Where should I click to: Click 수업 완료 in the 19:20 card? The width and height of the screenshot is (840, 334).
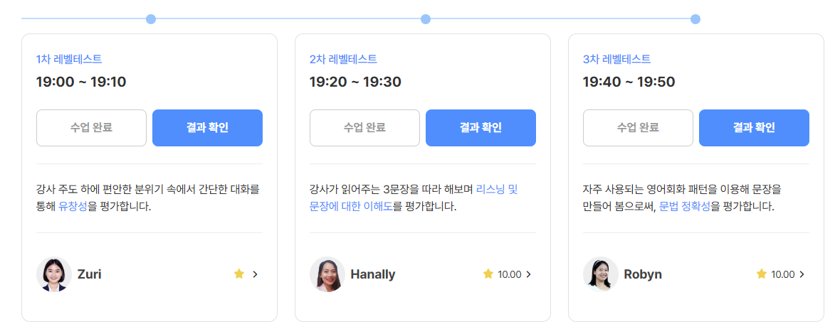pyautogui.click(x=364, y=128)
